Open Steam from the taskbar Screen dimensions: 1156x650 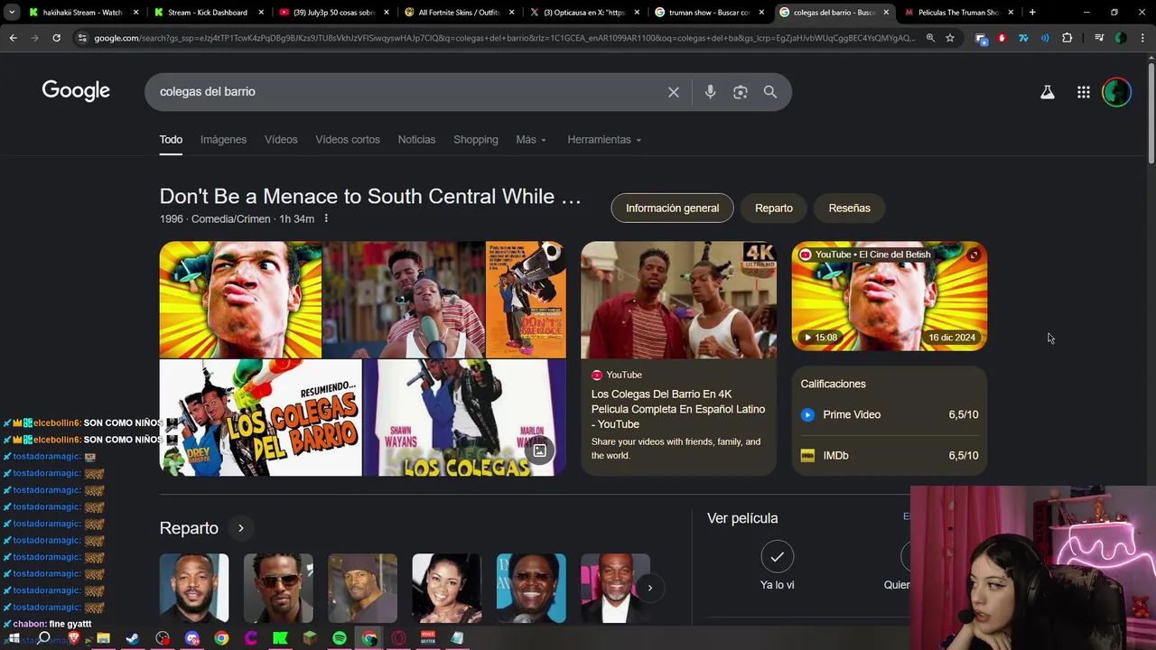pyautogui.click(x=133, y=638)
